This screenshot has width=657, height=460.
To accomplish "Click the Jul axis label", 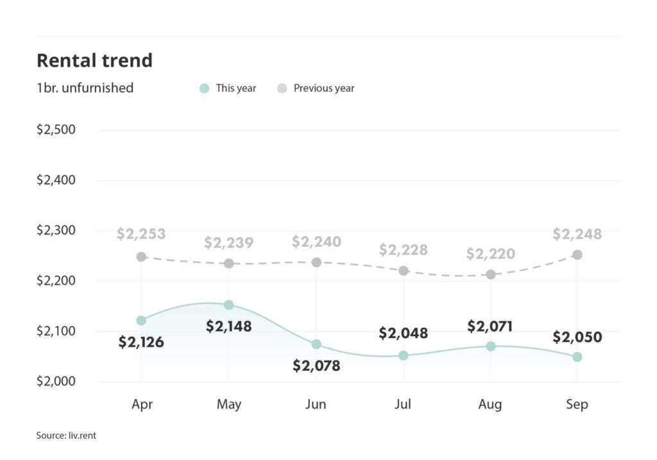I will point(404,405).
